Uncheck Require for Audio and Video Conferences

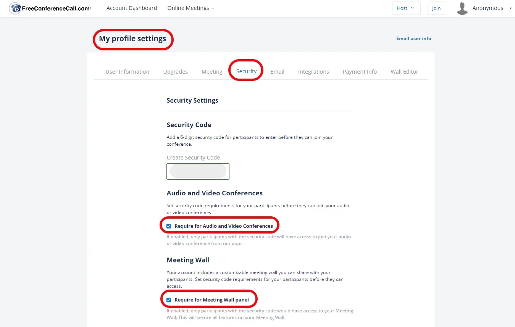tap(169, 226)
